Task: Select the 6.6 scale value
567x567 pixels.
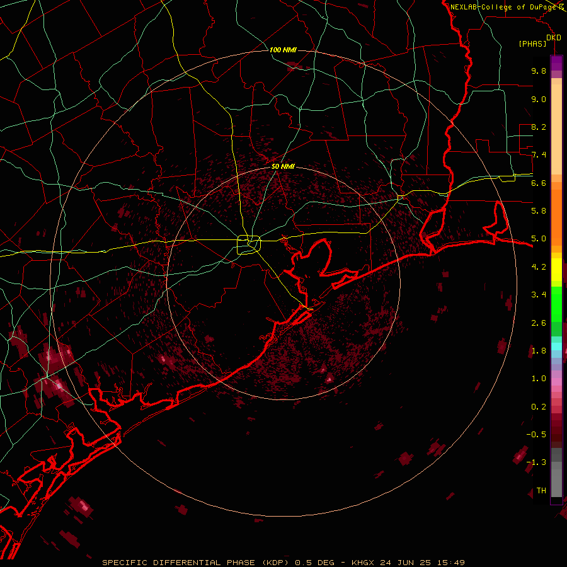Action: pos(539,183)
